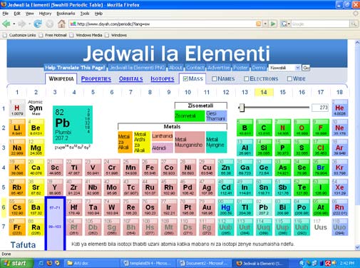Select the Au gold element cell
Screen dimensions: 360x268
pos(207,207)
